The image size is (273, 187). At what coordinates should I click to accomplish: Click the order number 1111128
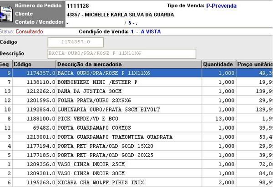(x=78, y=6)
